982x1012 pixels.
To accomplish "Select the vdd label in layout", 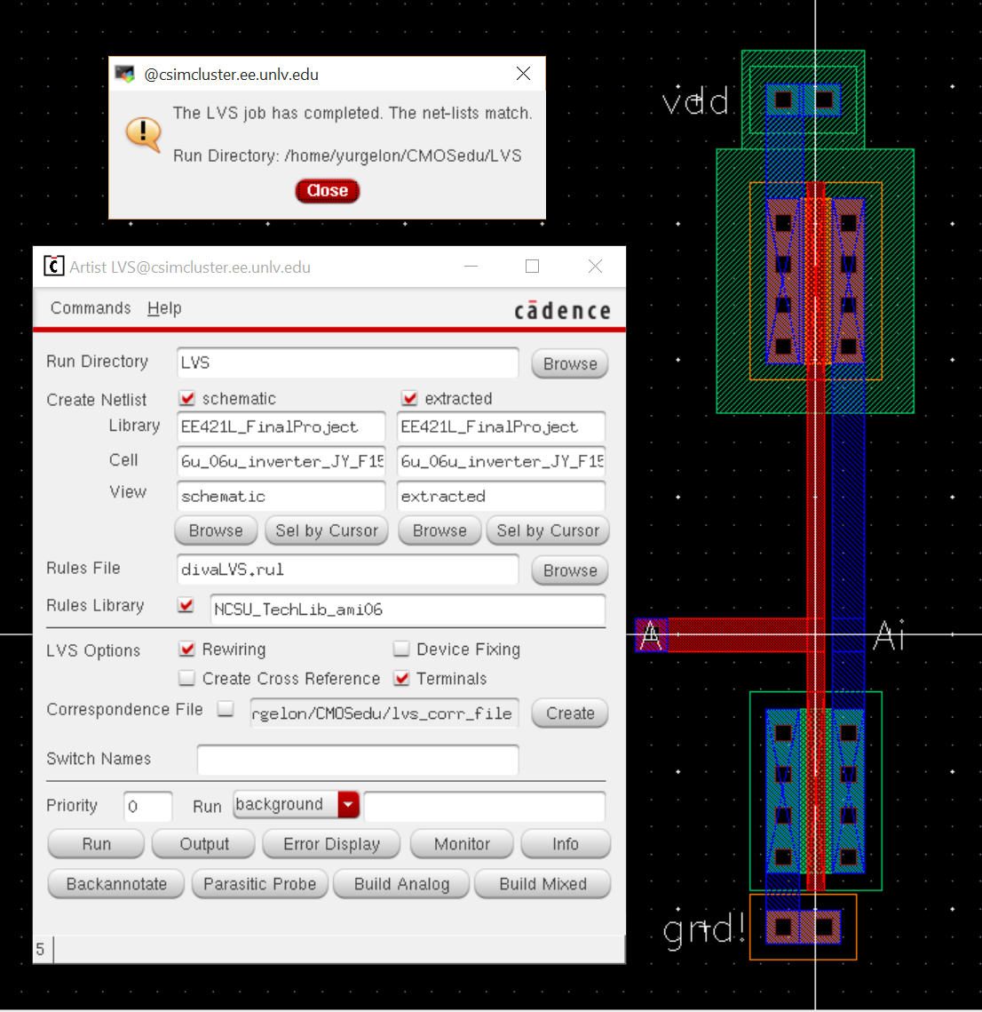I will click(696, 100).
